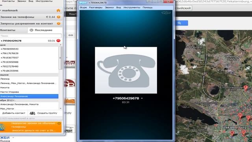Click the Skype logo in call window title bar
Viewport: 252px width, 142px height.
83,3
